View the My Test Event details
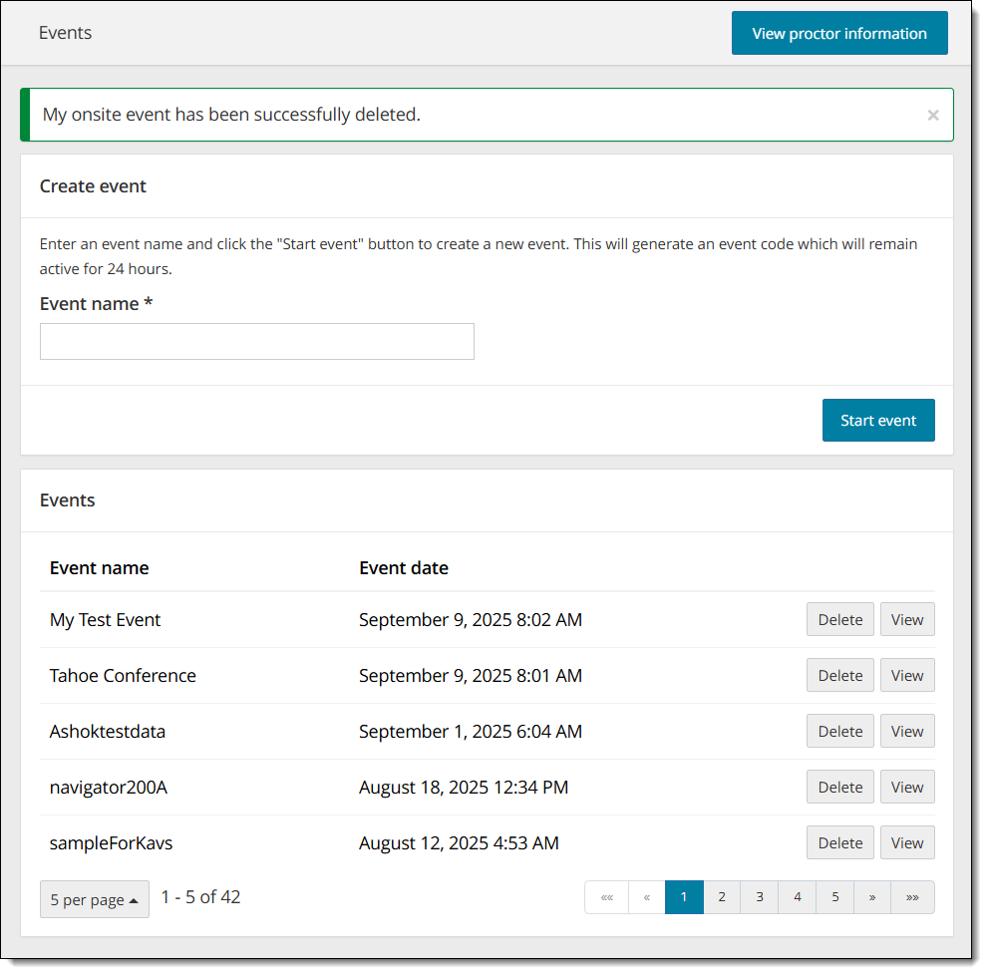Image resolution: width=987 pixels, height=974 pixels. pos(906,620)
